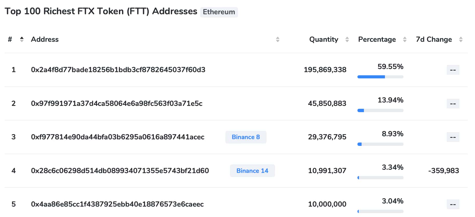Click the 8.93% percentage bar
This screenshot has width=475, height=217.
[x=380, y=144]
